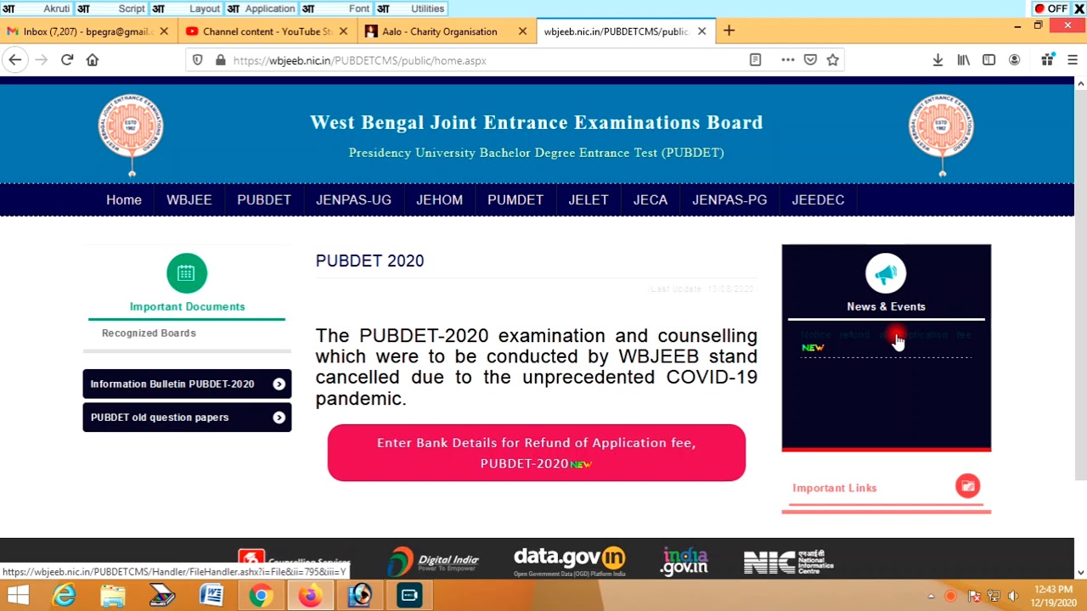The height and width of the screenshot is (611, 1087).
Task: Close the Gmail Inbox tab
Action: point(164,31)
